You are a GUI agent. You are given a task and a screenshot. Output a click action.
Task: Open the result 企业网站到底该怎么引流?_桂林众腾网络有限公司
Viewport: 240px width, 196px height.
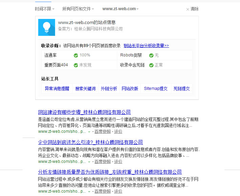(91, 142)
